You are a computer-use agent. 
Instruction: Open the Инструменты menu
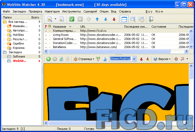click(71, 11)
